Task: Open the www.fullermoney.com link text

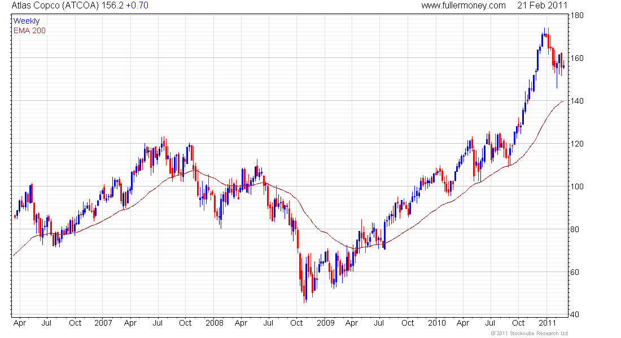Action: click(x=463, y=6)
